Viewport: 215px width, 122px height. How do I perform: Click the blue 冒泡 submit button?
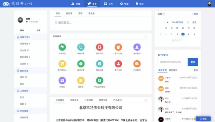pos(193,62)
